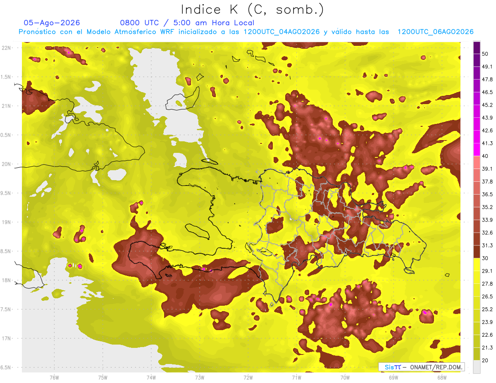
Task: Select the '22.6' legend label
Action: (x=487, y=335)
